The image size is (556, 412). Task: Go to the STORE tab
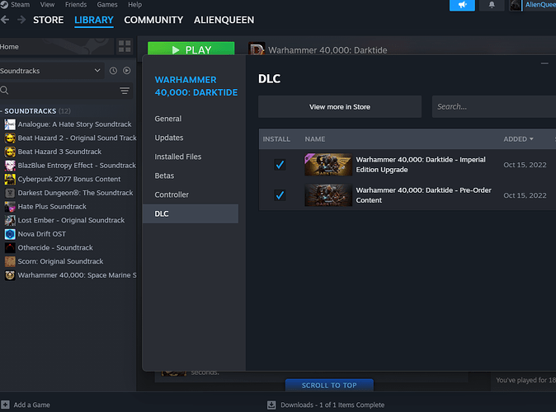coord(48,20)
